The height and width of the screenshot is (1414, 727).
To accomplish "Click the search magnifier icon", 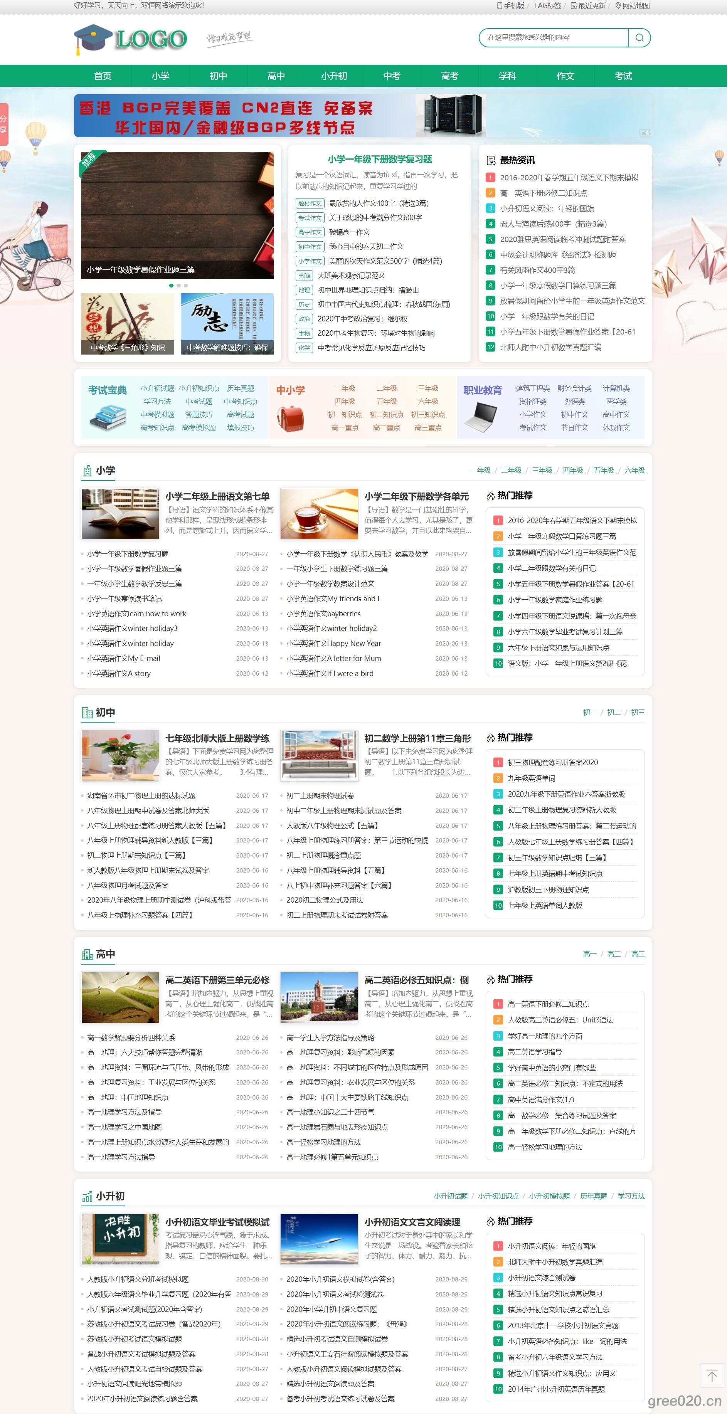I will pyautogui.click(x=639, y=37).
